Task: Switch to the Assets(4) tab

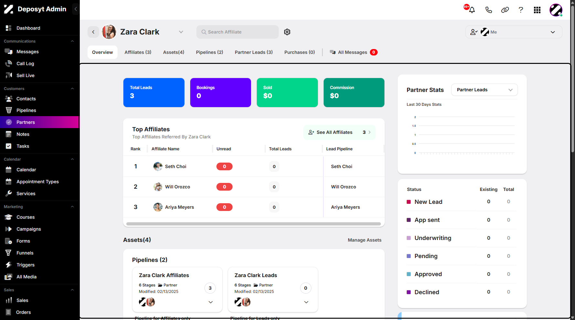Action: [x=173, y=52]
